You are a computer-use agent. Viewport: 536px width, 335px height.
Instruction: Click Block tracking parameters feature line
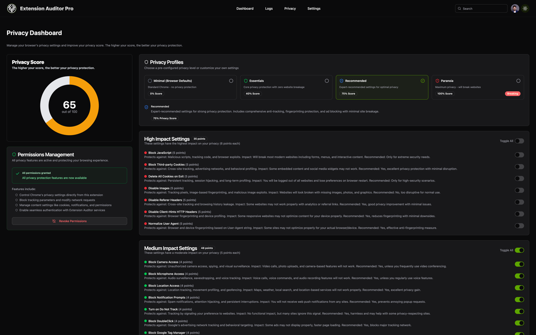pos(57,200)
